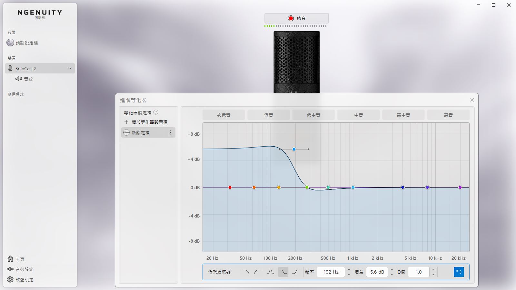Close the 進階等化器 panel
Image resolution: width=516 pixels, height=290 pixels.
[x=472, y=100]
